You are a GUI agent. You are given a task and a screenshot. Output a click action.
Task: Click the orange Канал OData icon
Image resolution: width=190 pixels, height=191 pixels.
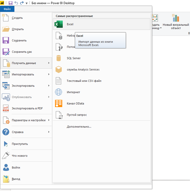59,103
